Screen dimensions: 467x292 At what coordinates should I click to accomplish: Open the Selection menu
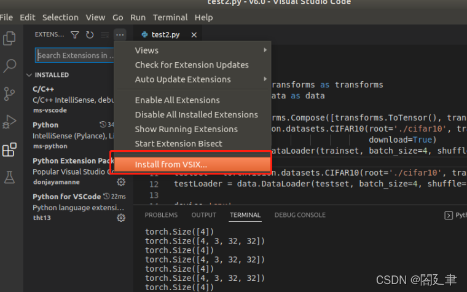point(60,18)
